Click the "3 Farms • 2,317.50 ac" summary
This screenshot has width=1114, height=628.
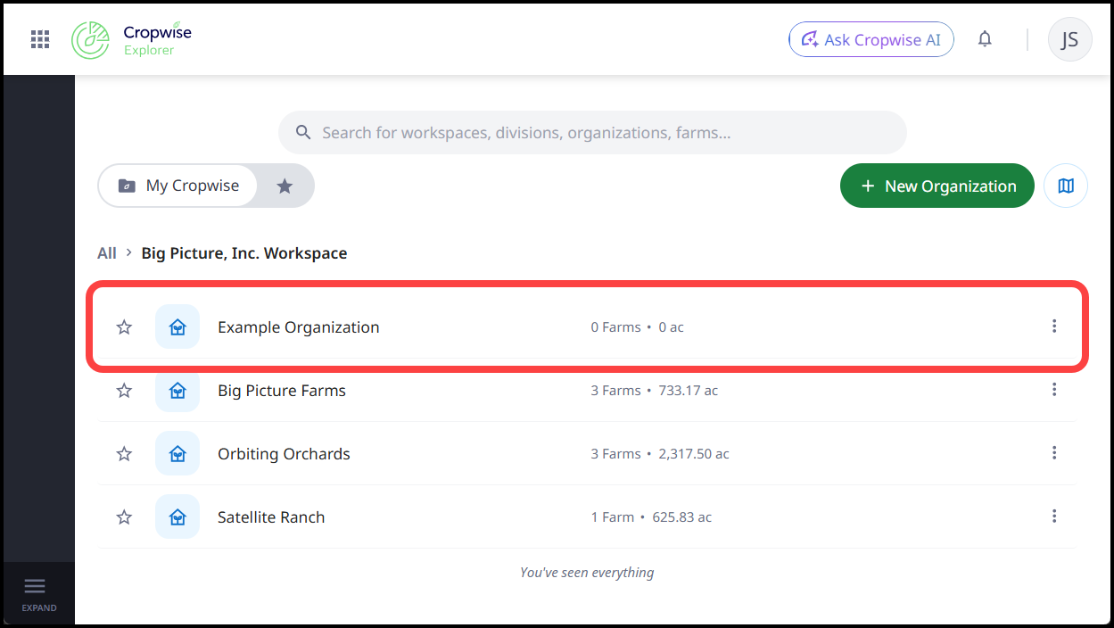[660, 454]
